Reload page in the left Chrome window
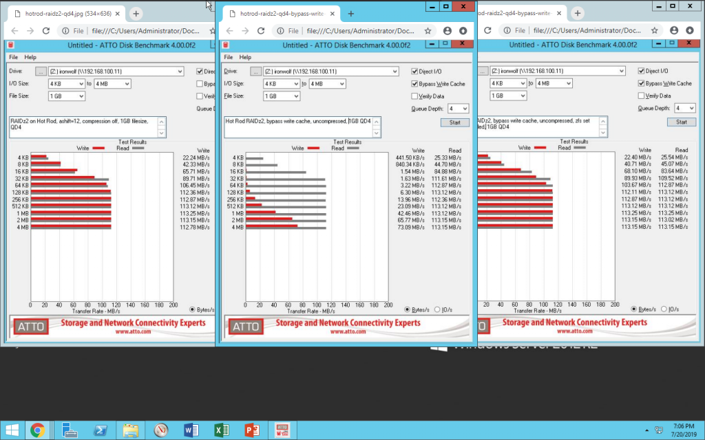The width and height of the screenshot is (705, 440). click(46, 30)
